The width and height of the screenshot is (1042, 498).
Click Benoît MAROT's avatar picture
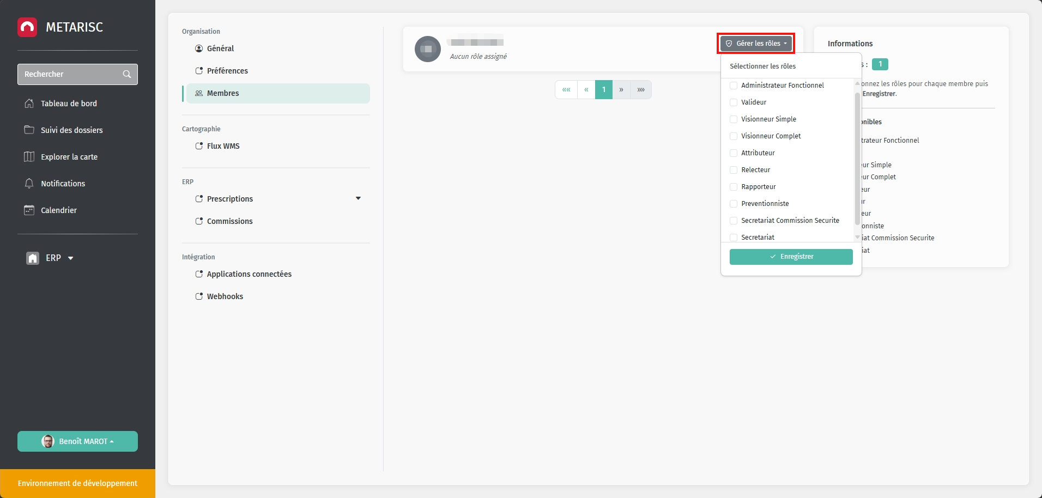click(48, 441)
